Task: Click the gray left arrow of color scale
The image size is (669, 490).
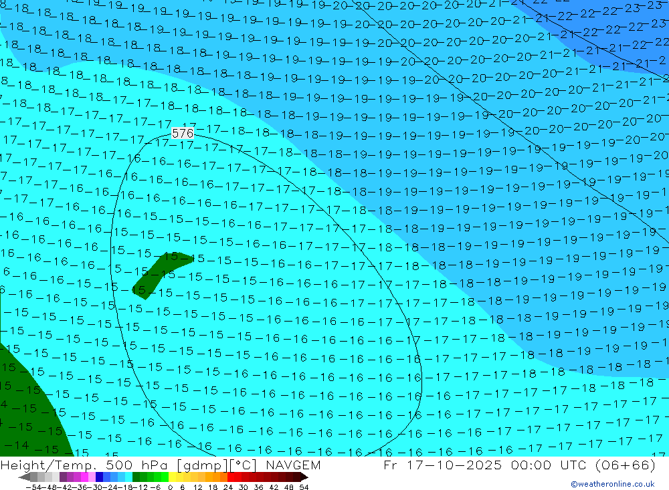Action: point(24,477)
